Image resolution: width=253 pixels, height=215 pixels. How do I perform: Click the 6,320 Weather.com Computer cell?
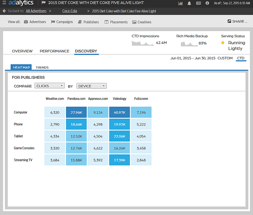click(55, 112)
